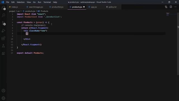This screenshot has width=179, height=101.
Task: Click the vertical editor scrollbar
Action: coord(178,43)
